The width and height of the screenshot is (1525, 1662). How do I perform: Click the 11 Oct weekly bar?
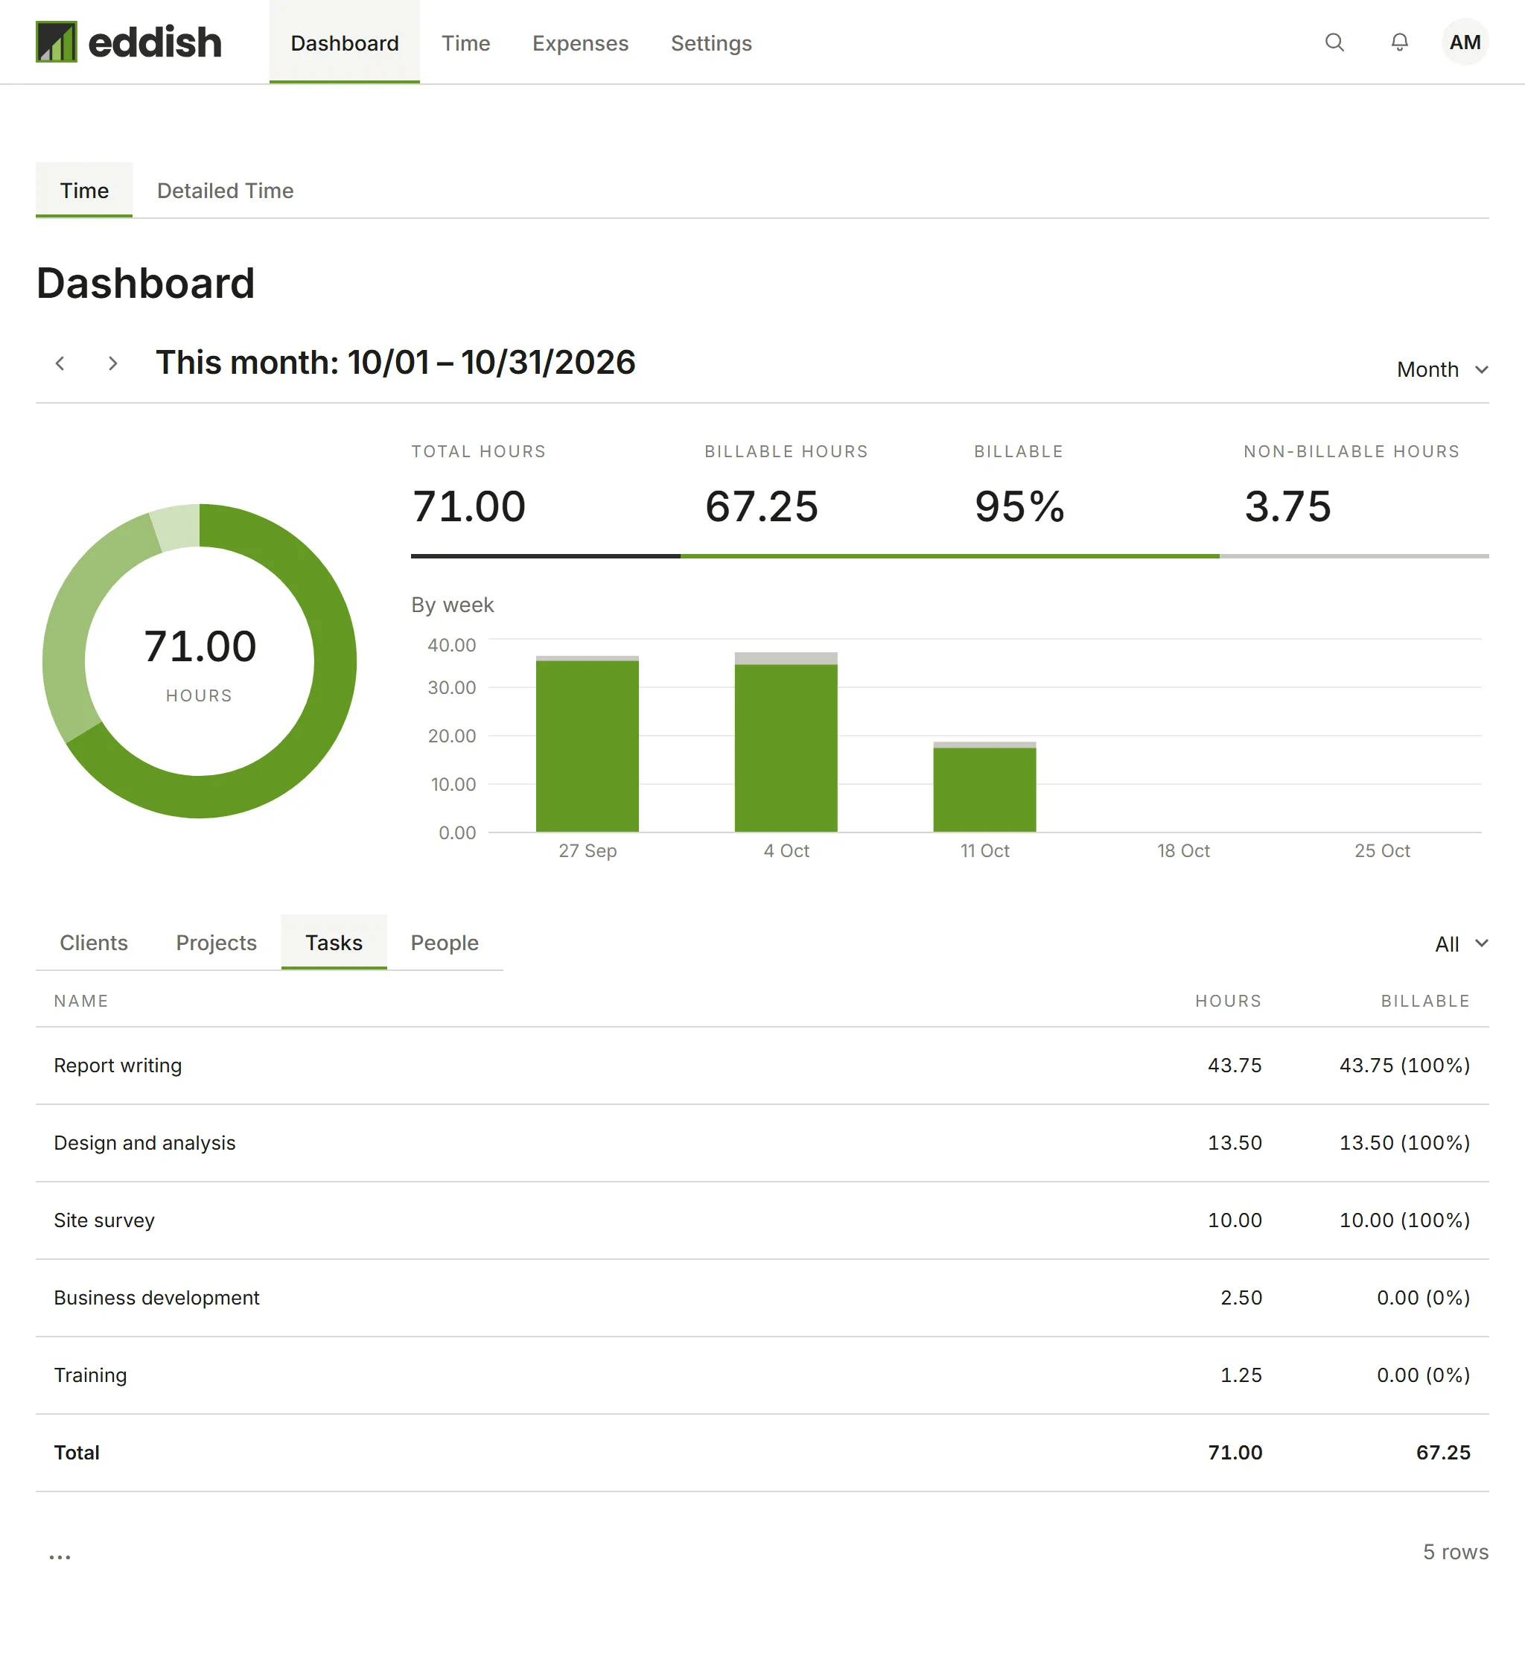pyautogui.click(x=984, y=786)
